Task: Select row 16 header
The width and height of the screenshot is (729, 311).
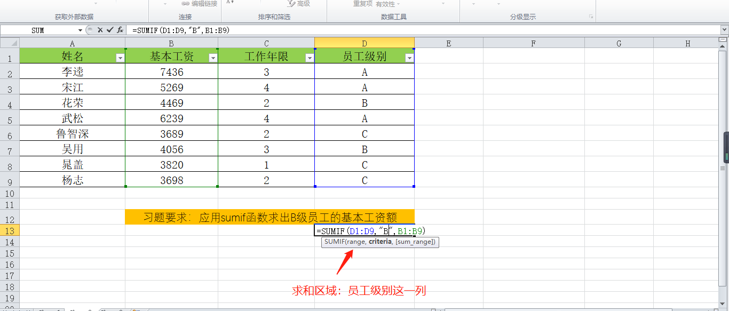Action: (10, 264)
